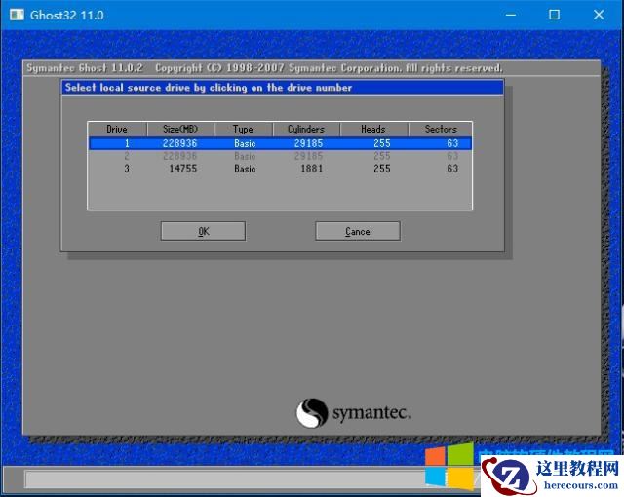Click the Symantec logo
624x497 pixels.
pos(353,413)
